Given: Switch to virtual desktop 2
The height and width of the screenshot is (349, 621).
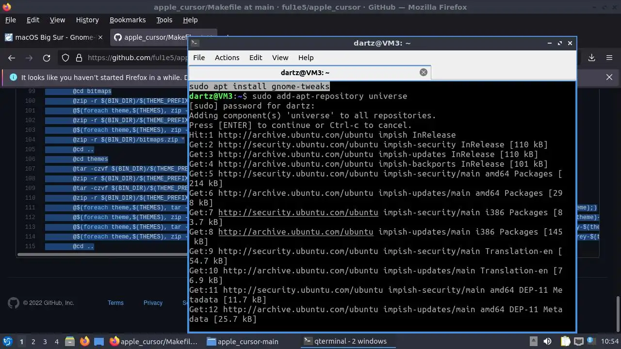Looking at the screenshot, I should click(x=33, y=341).
